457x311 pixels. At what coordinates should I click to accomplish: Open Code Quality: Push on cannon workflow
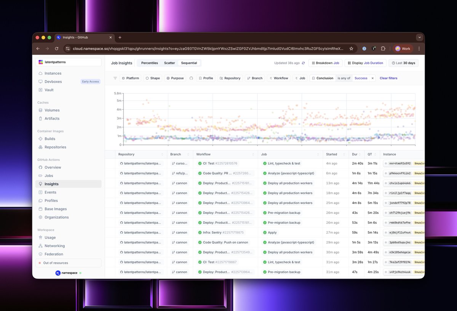point(222,242)
